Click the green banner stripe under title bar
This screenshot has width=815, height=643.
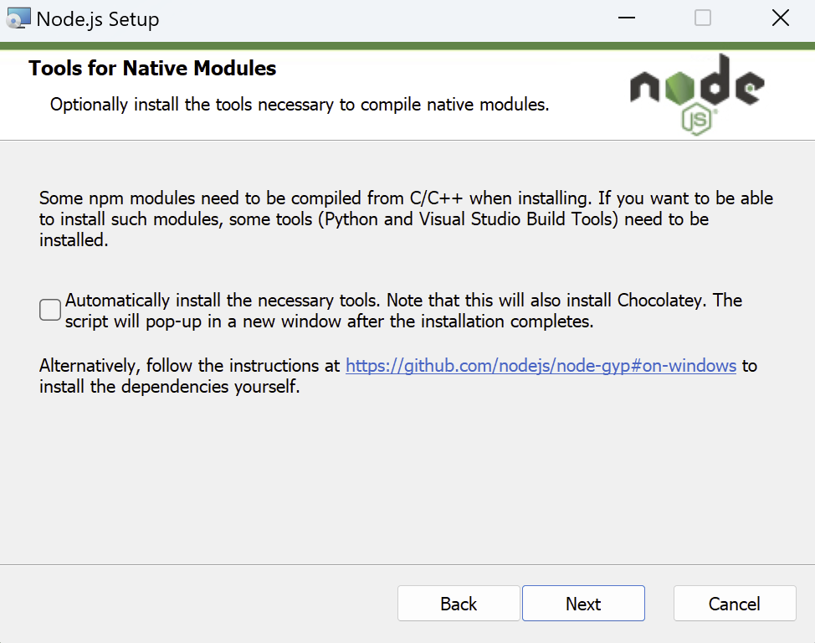coord(407,46)
